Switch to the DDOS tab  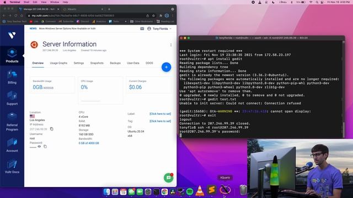(149, 63)
